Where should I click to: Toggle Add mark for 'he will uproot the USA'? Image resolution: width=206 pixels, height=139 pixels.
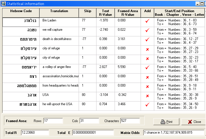(x=147, y=105)
